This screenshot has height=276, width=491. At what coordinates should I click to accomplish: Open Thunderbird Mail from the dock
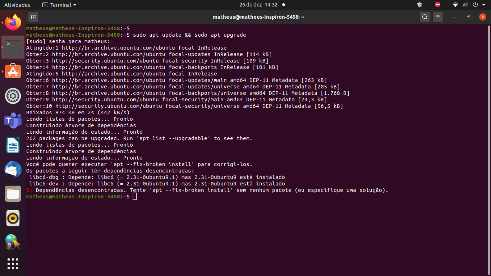tap(13, 169)
